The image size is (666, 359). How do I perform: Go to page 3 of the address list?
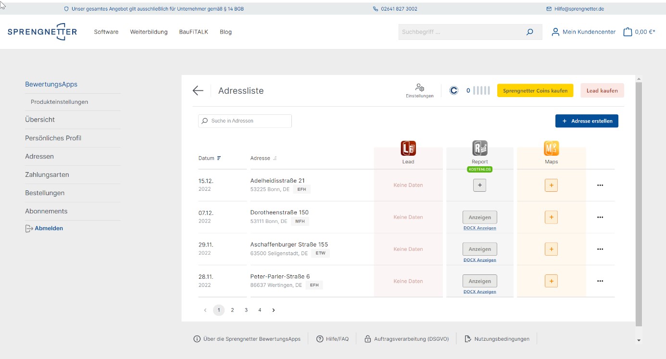[x=246, y=310]
